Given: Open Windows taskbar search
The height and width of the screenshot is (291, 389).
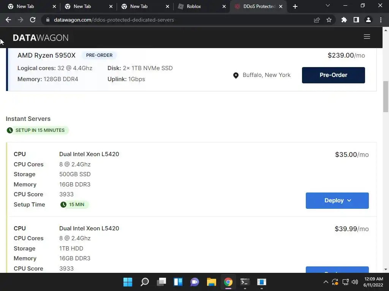Looking at the screenshot, I should click(x=145, y=282).
